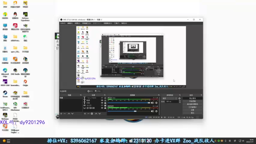Toggle the lock on the 显示器采集 source

tap(105, 108)
